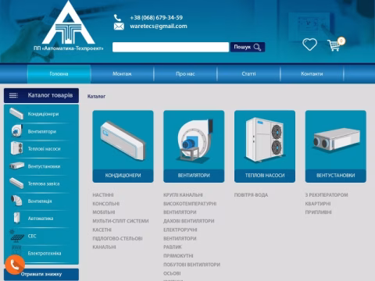Select Теплова завіса in sidebar
375x281 pixels.
click(x=44, y=183)
